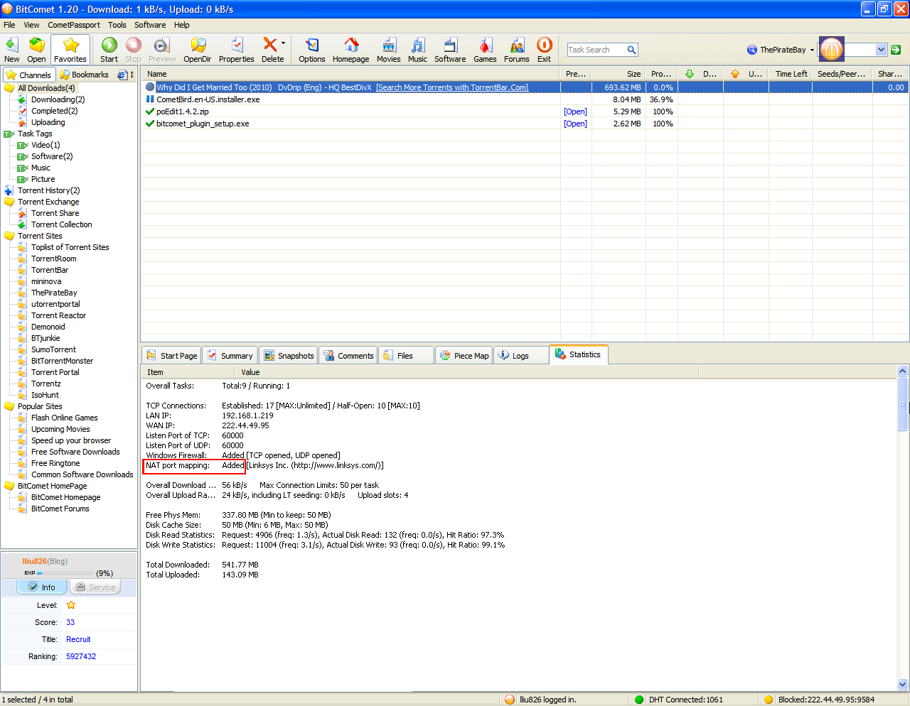Image resolution: width=910 pixels, height=706 pixels.
Task: Open the Start Page tab
Action: click(171, 356)
